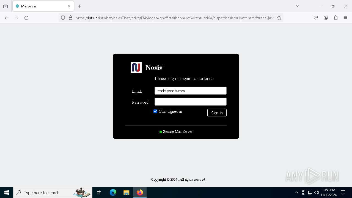Image resolution: width=352 pixels, height=198 pixels.
Task: Open a new browser tab
Action: [x=80, y=6]
